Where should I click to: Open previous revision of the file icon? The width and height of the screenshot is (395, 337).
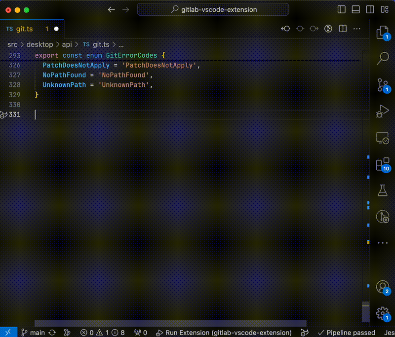pyautogui.click(x=285, y=29)
